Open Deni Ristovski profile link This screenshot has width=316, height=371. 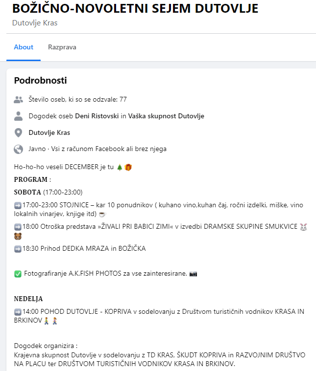click(97, 116)
